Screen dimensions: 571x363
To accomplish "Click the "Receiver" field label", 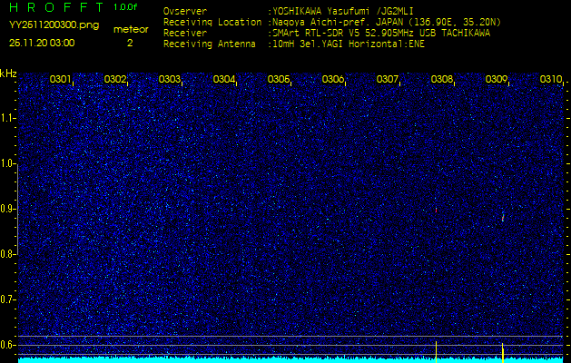I will (x=185, y=34).
